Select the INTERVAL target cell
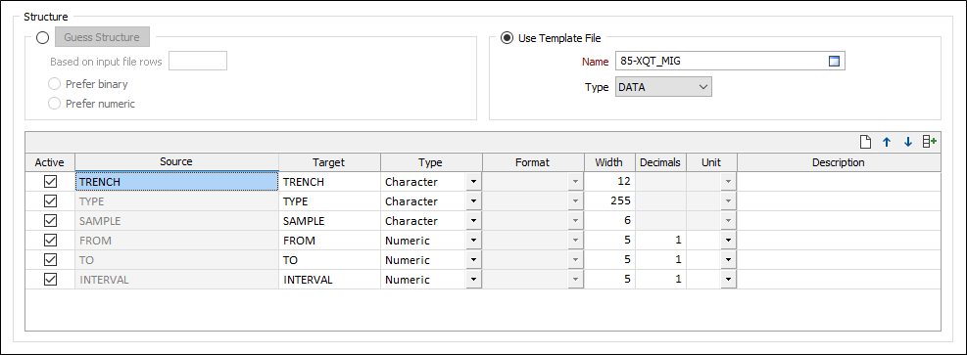 330,280
